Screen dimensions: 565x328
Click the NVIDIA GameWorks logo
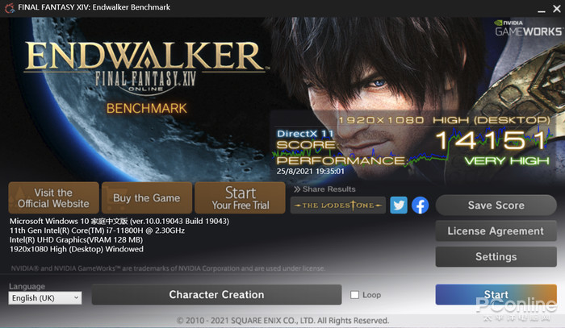(x=528, y=28)
